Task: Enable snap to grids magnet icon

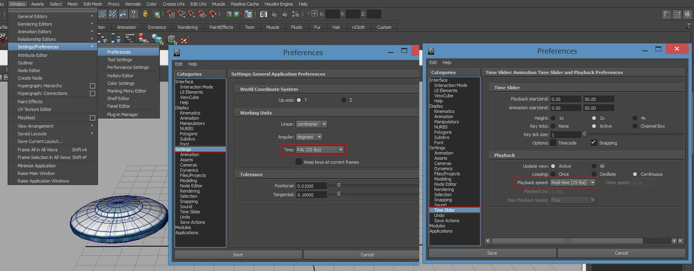Action: coord(170,14)
